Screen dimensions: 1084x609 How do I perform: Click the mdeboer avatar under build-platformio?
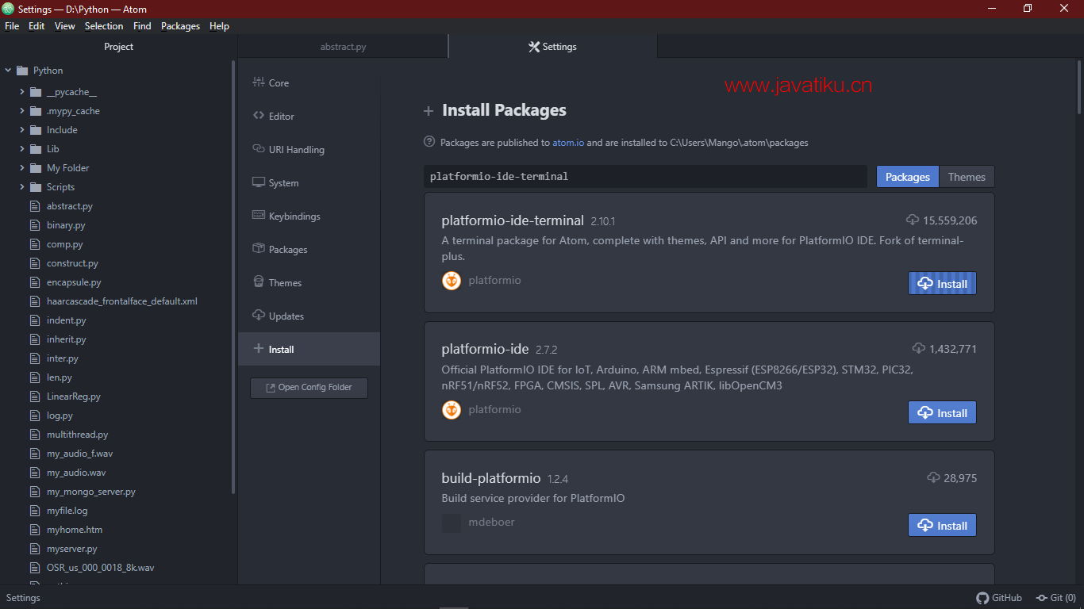pyautogui.click(x=452, y=523)
